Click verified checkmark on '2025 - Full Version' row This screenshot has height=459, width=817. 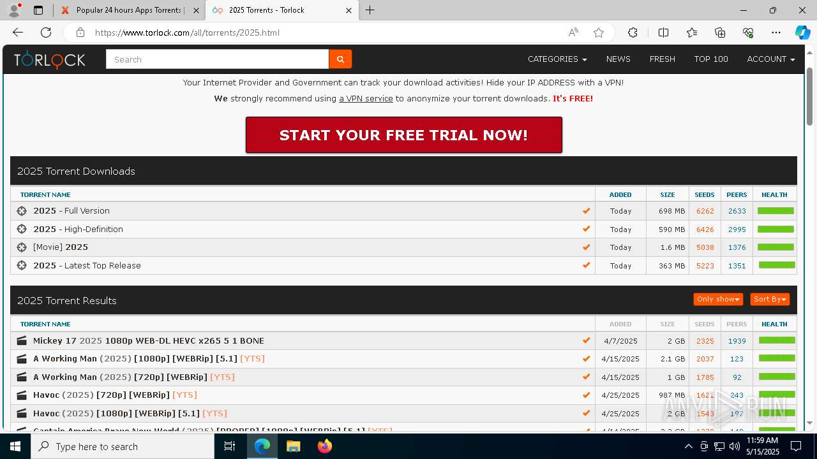point(586,211)
